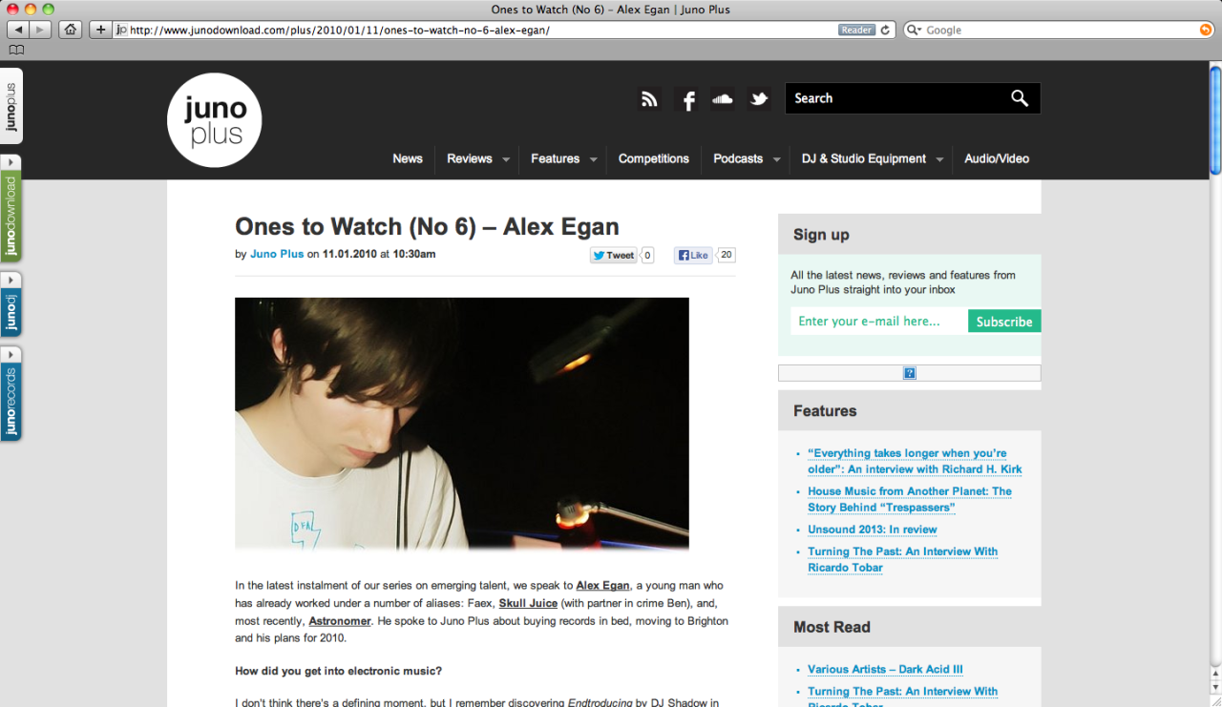1222x707 pixels.
Task: Open the Skull Juice link
Action: 528,603
